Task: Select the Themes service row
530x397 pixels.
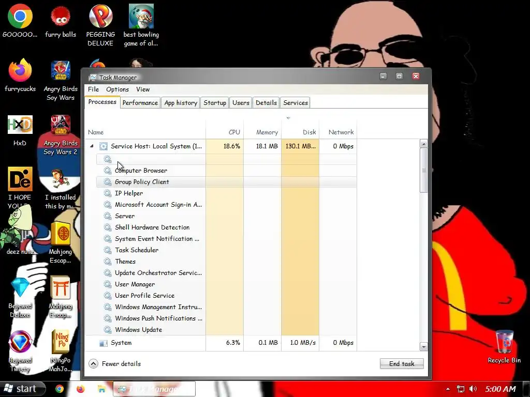Action: point(226,261)
